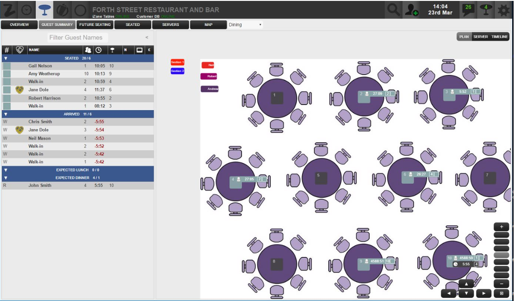The width and height of the screenshot is (514, 301).
Task: Go to the Servers tab
Action: pyautogui.click(x=171, y=25)
